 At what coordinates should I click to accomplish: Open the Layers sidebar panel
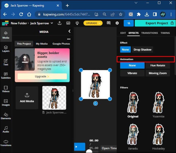pos(6,49)
